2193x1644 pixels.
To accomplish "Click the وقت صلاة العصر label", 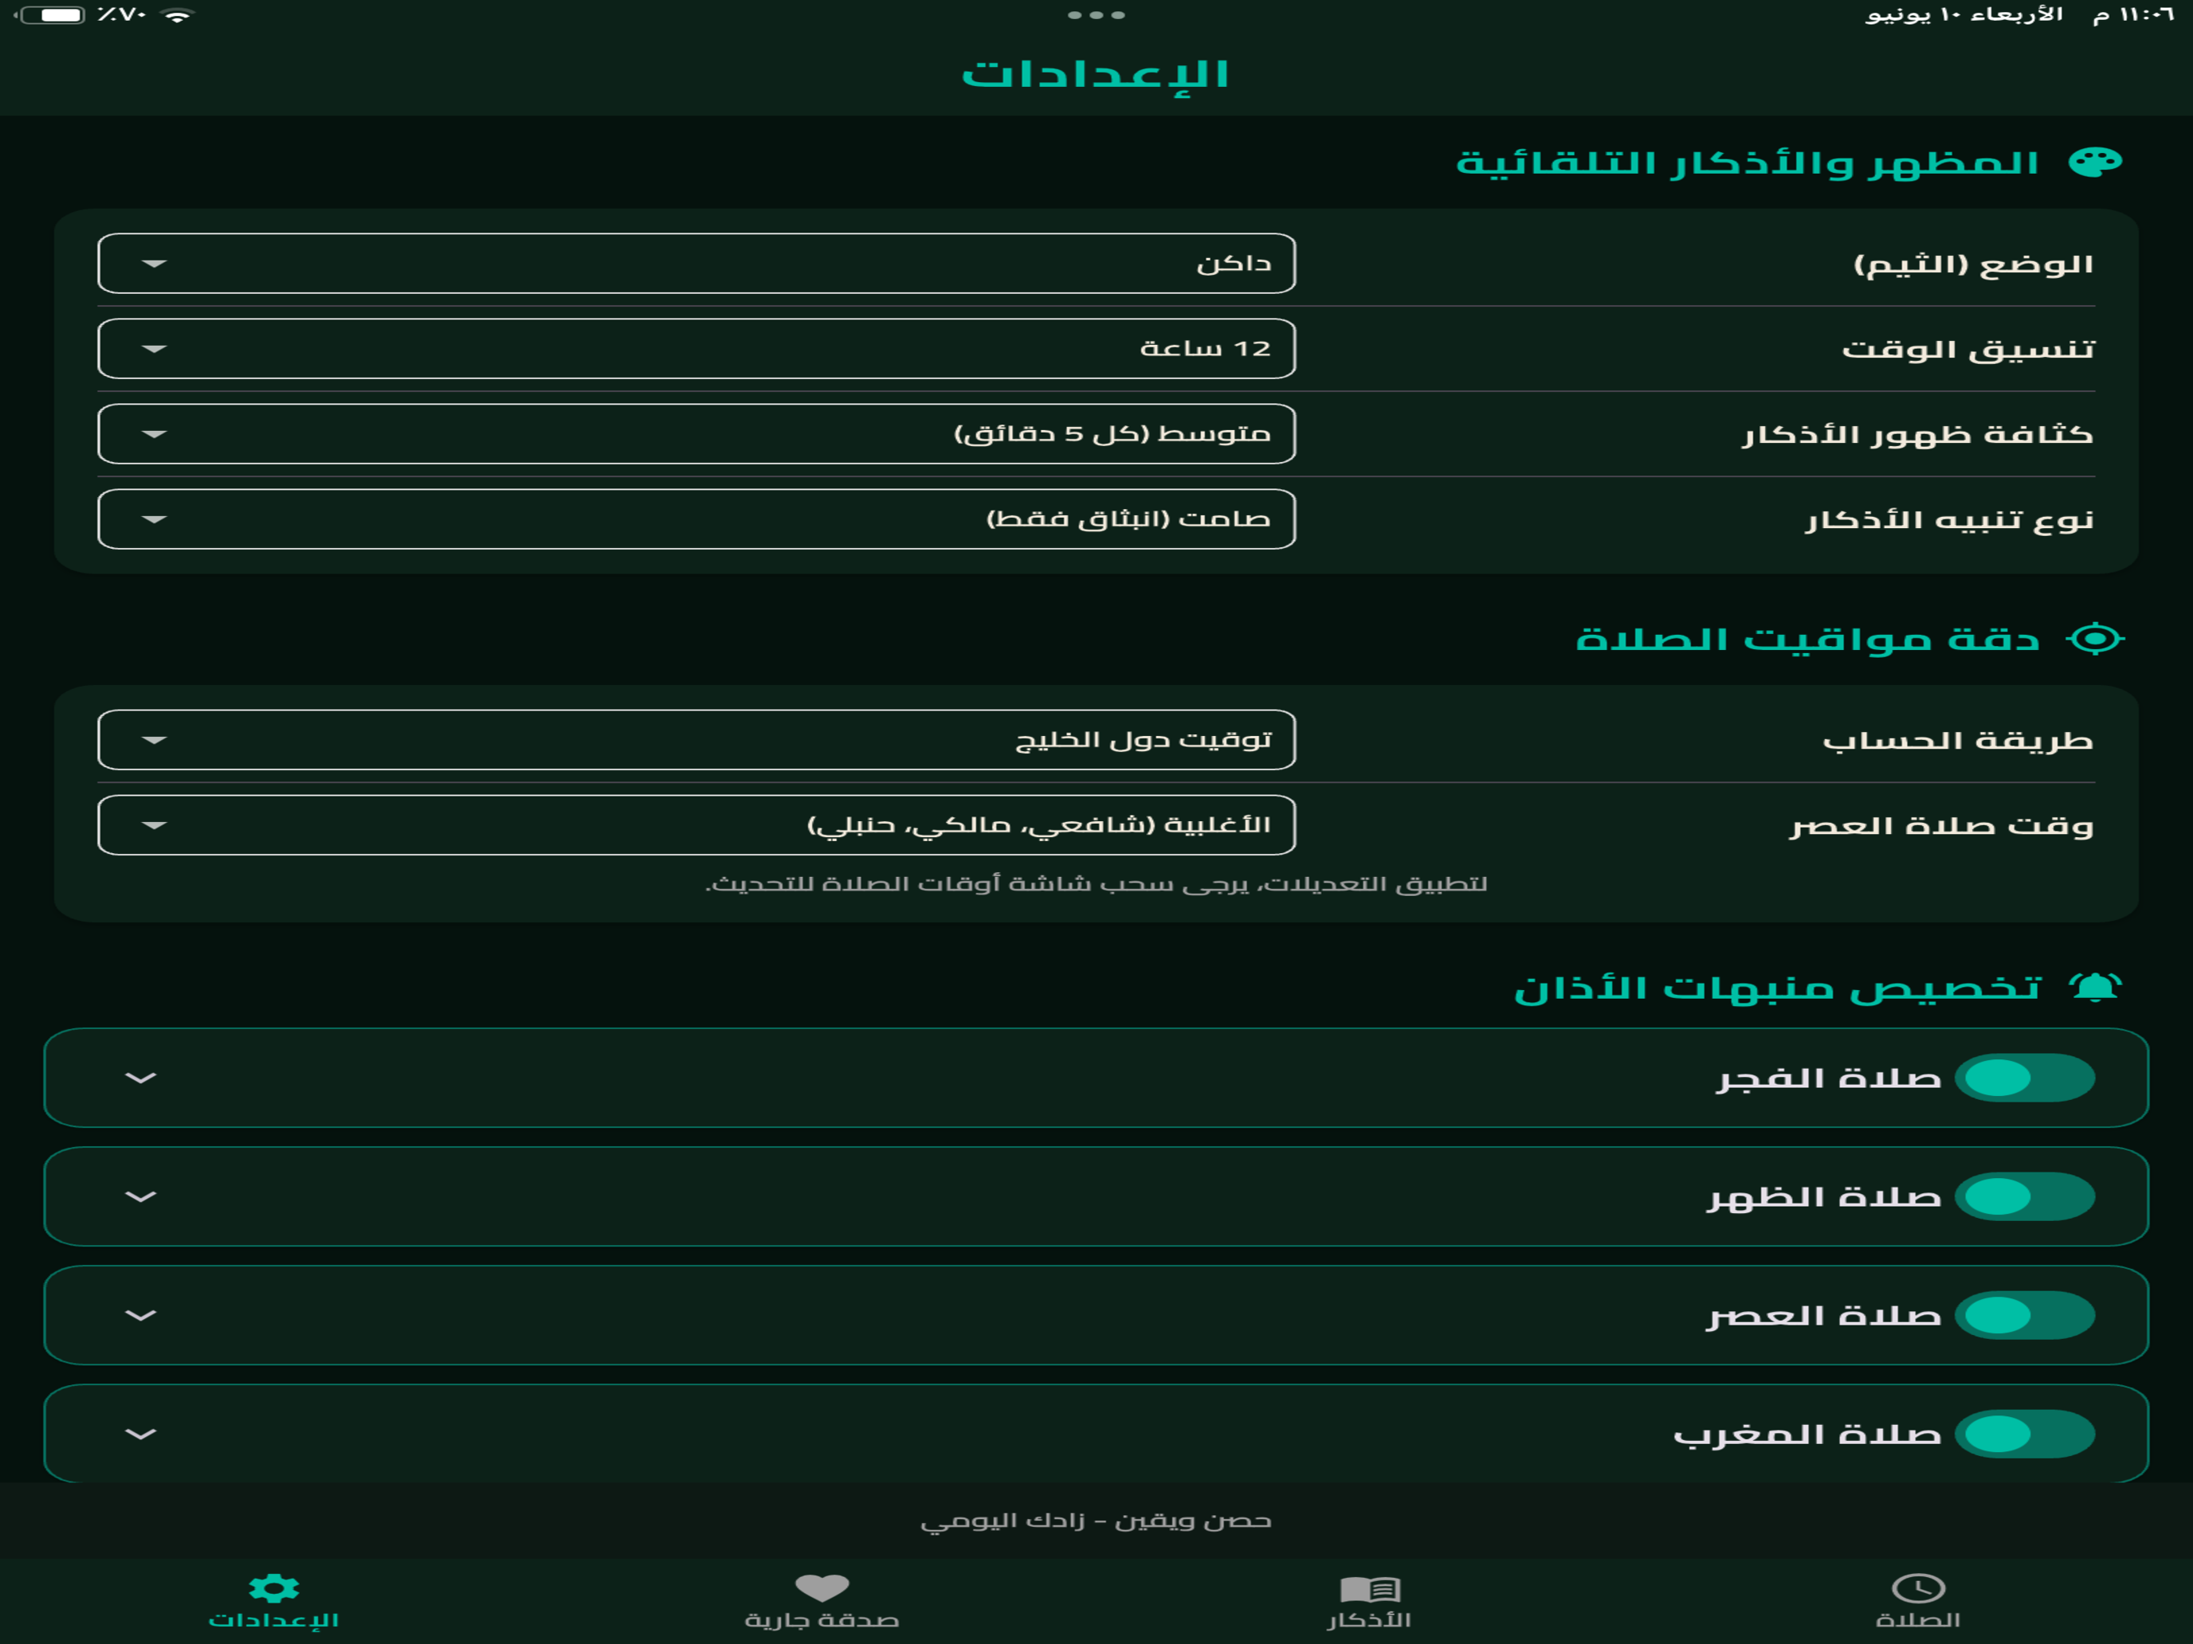I will [x=1942, y=827].
